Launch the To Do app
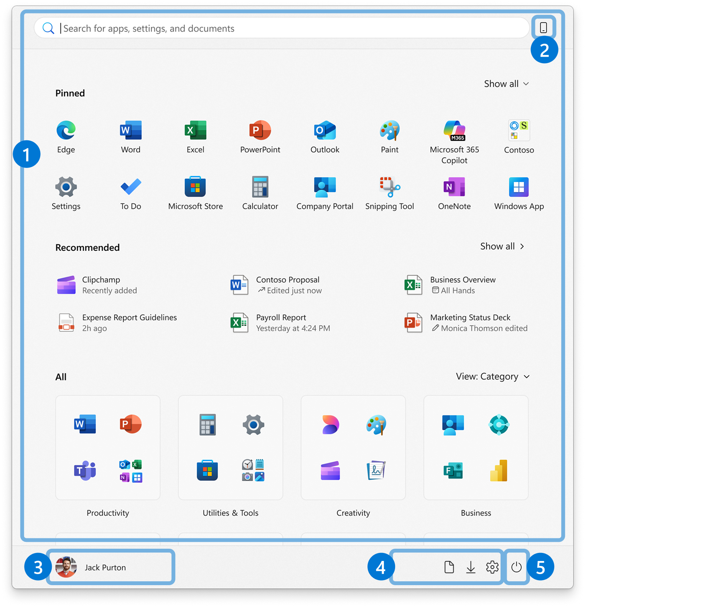The height and width of the screenshot is (607, 705). coord(131,193)
